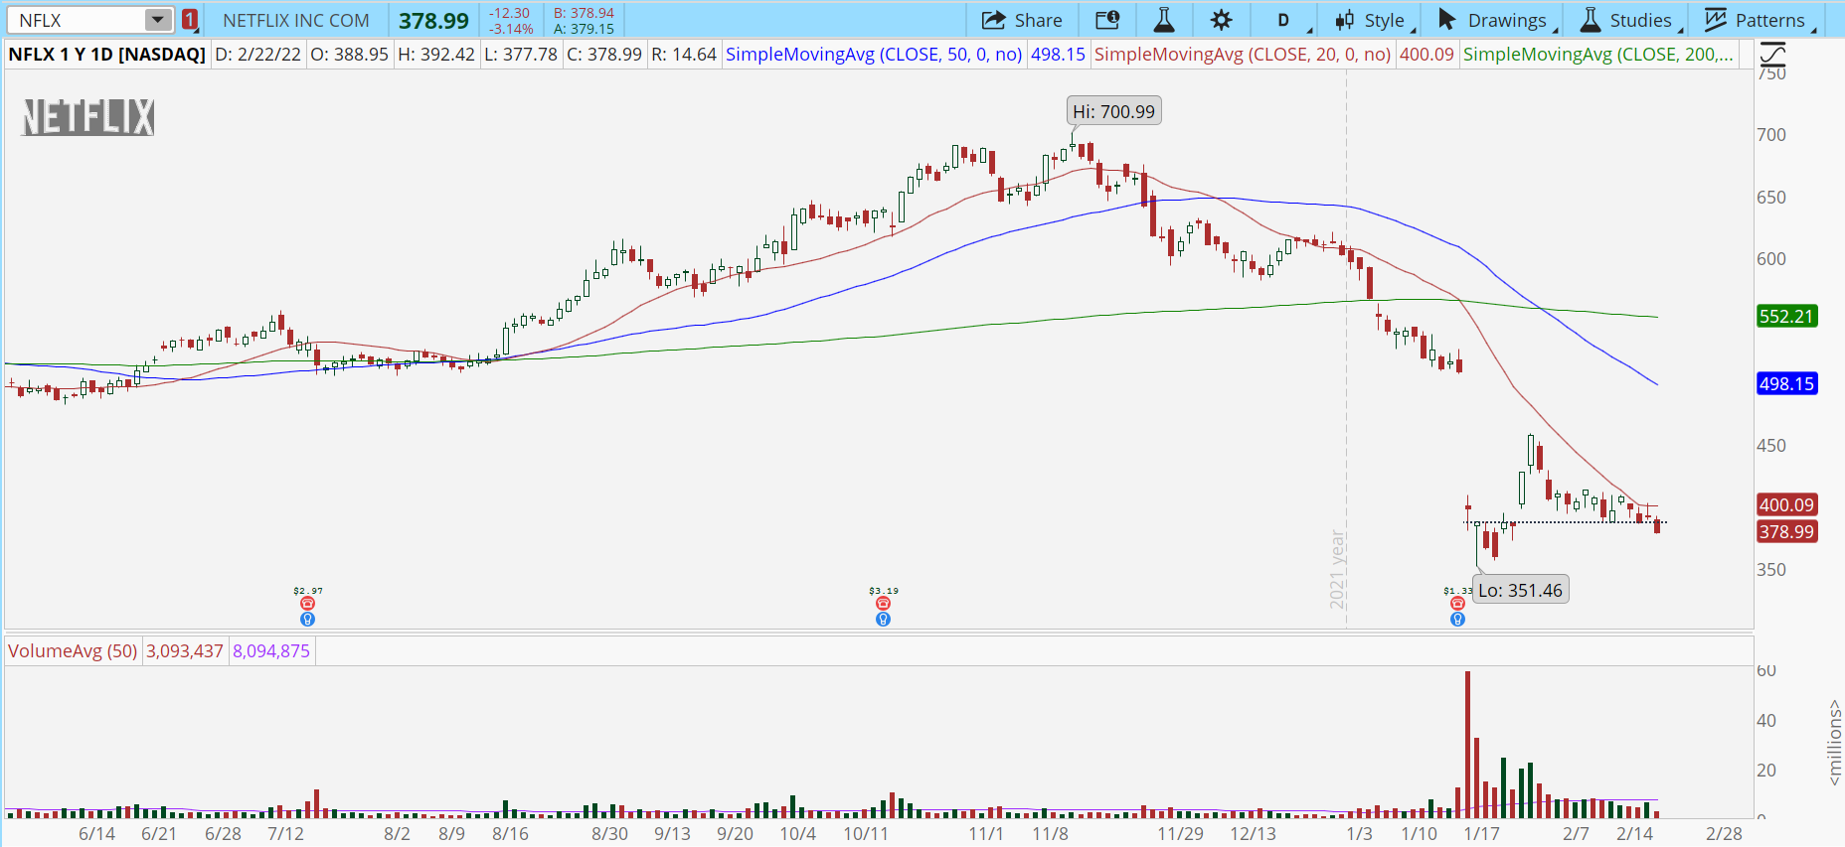
Task: Click the green 552.21 price label
Action: 1786,317
